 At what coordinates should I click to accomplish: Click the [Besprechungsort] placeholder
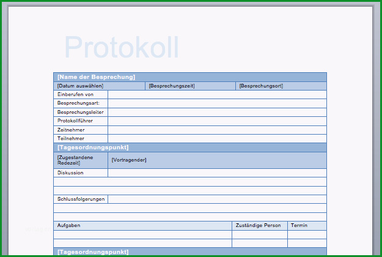coord(261,86)
